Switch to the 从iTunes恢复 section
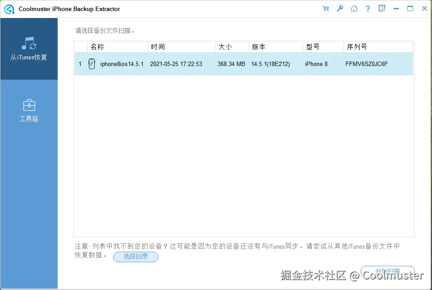 click(29, 49)
